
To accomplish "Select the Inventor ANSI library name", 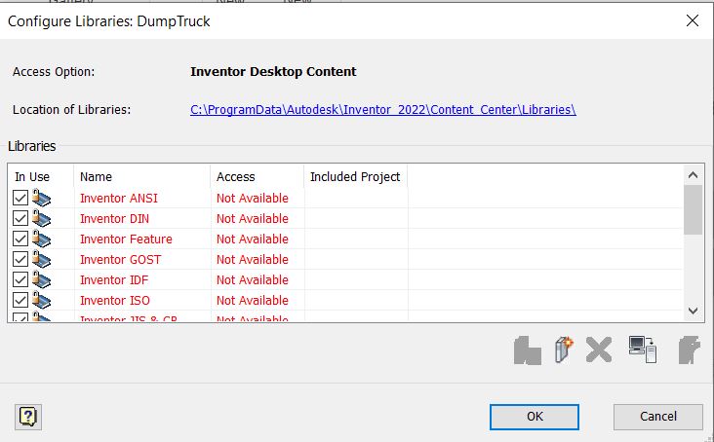I will pyautogui.click(x=119, y=198).
